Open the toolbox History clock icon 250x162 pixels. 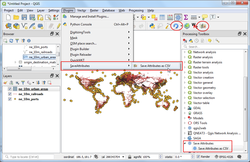coord(197,41)
